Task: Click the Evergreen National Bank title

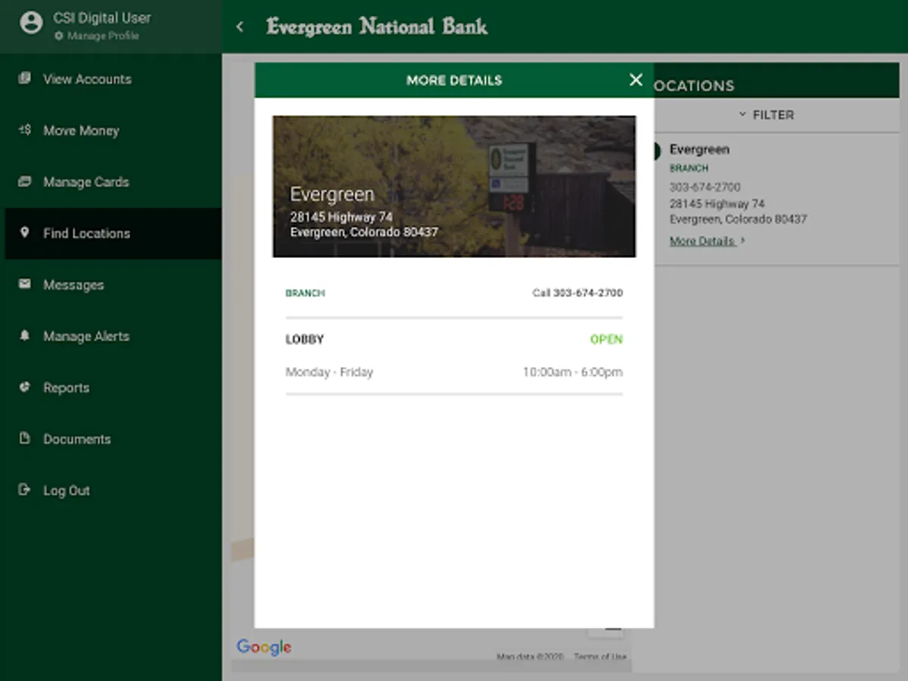Action: pyautogui.click(x=377, y=27)
